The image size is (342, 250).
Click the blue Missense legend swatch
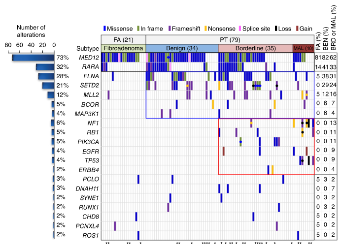point(105,28)
